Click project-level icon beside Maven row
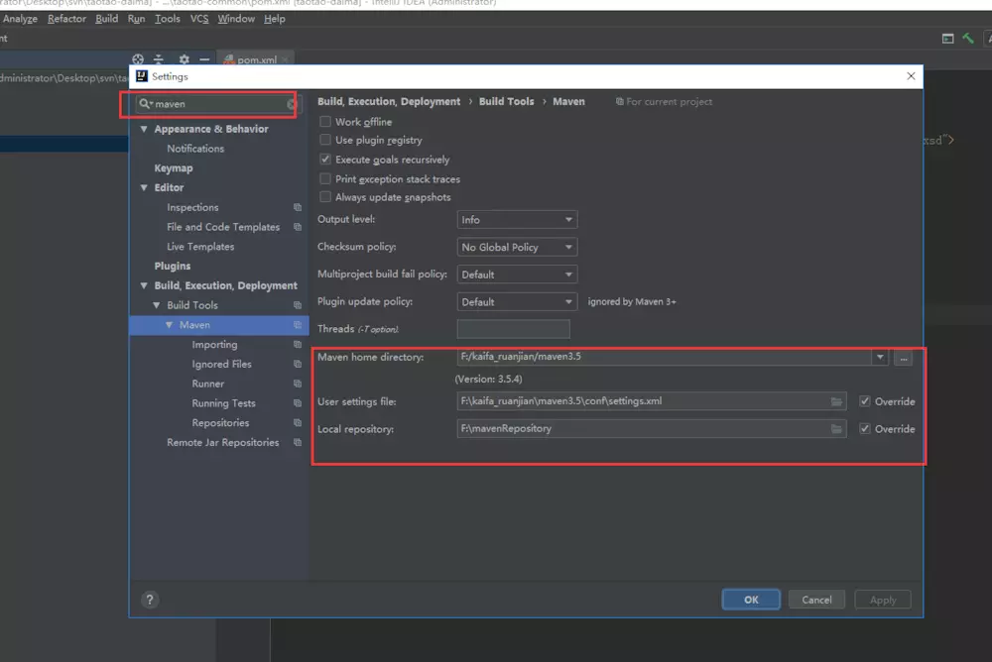 click(298, 325)
